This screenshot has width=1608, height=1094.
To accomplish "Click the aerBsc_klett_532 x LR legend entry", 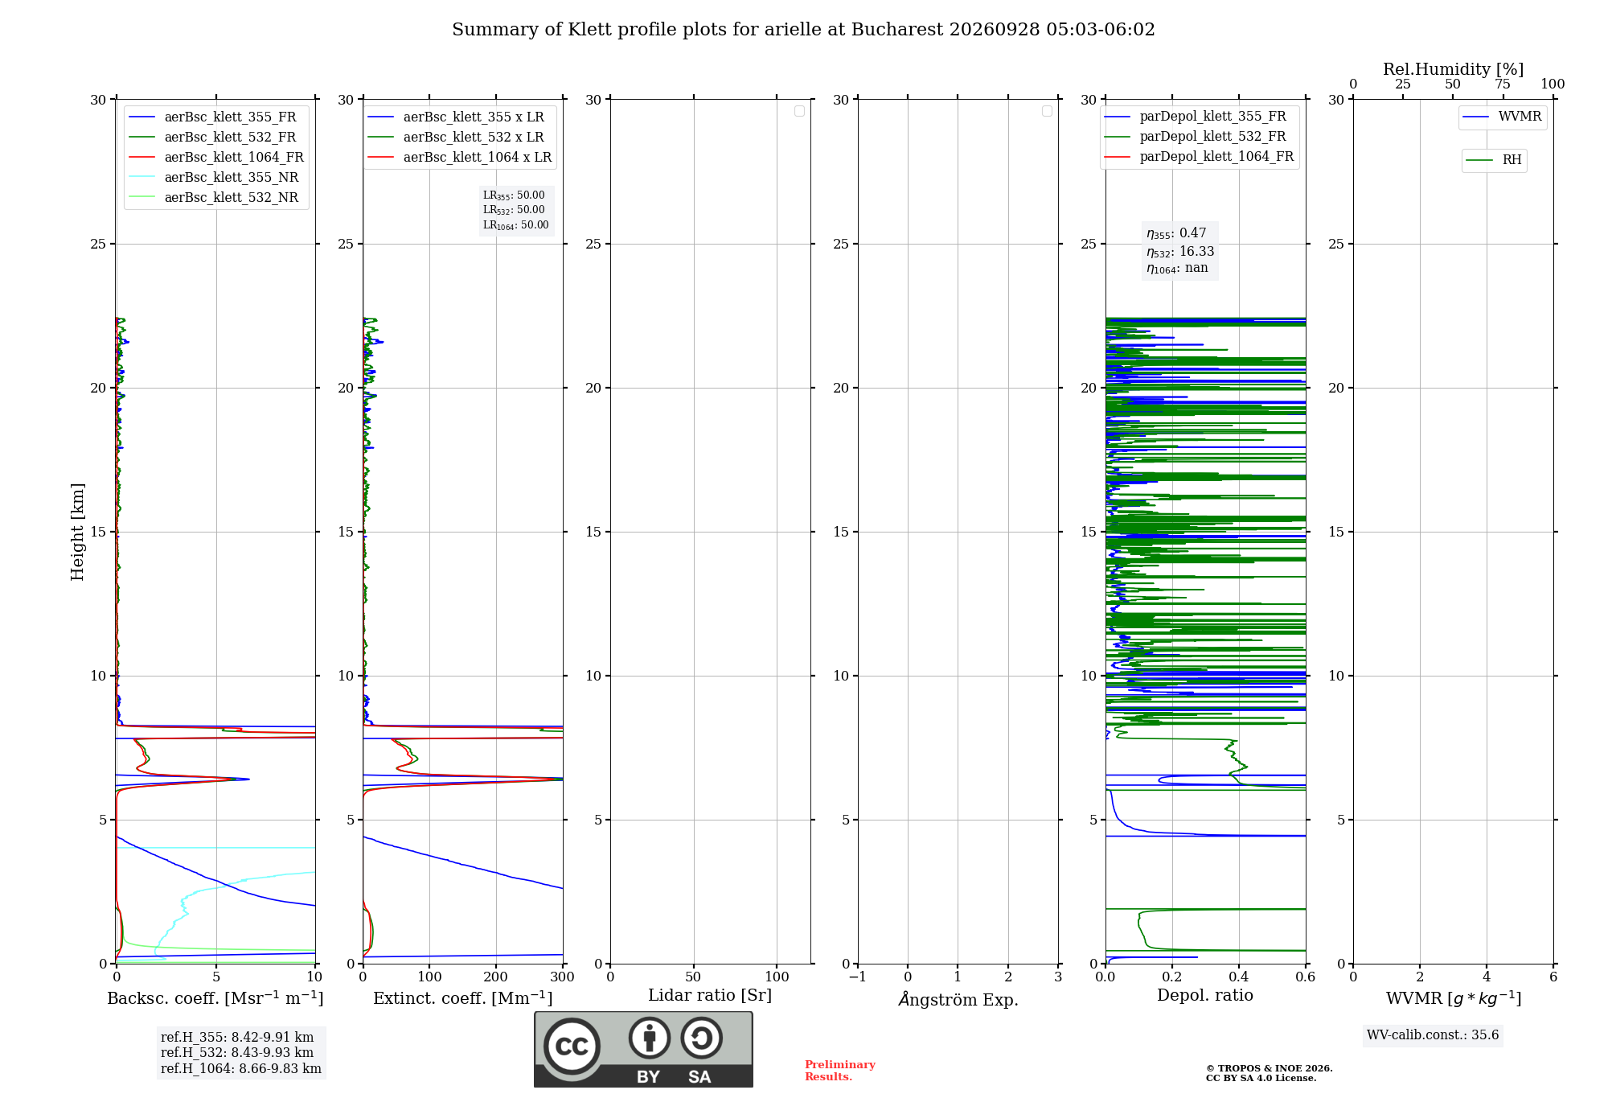I will point(456,138).
